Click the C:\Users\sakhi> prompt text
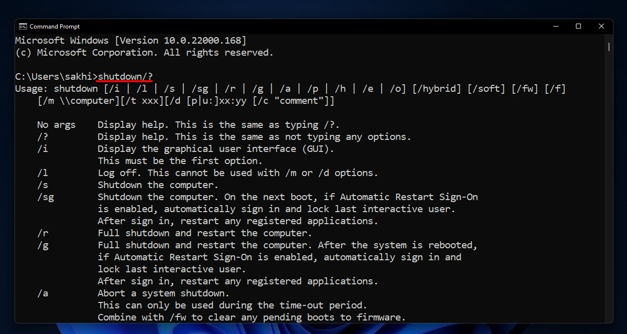This screenshot has width=627, height=334. (57, 76)
